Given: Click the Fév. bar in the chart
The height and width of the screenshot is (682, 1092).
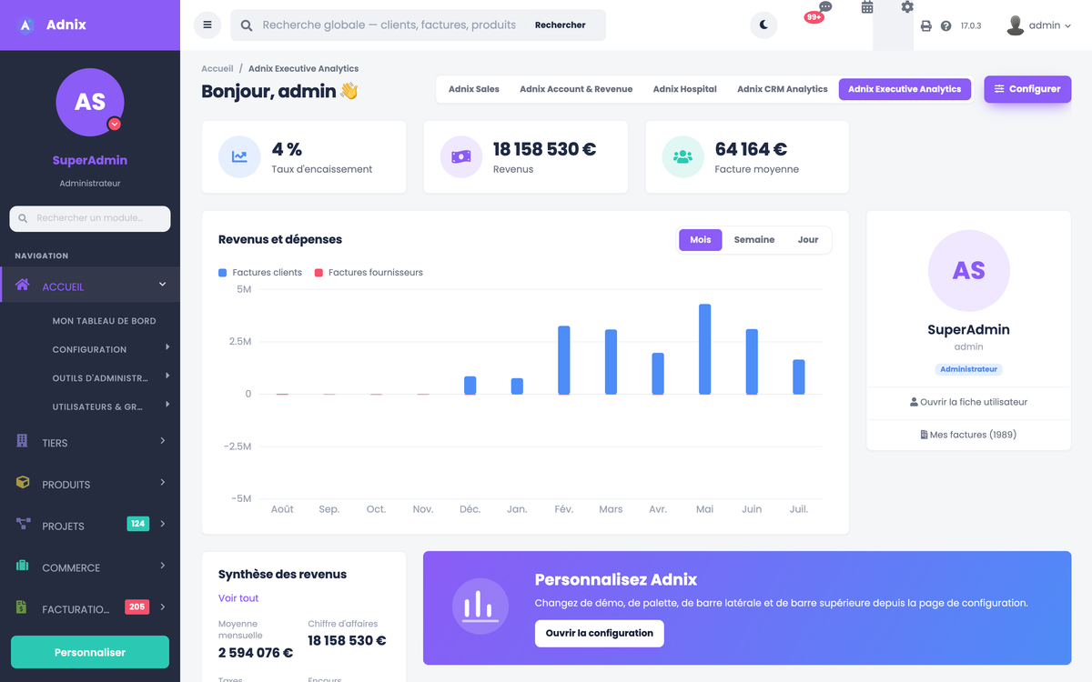Looking at the screenshot, I should [x=563, y=360].
